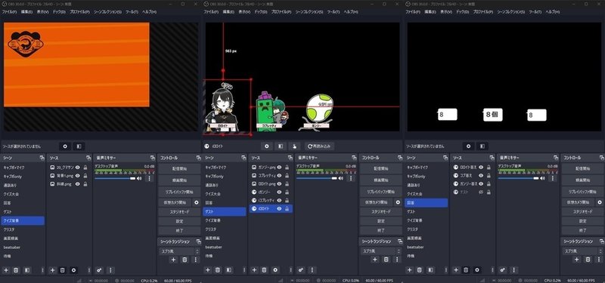The image size is (605, 283).
Task: Mute desktop audio speaker icon in orange-preview window
Action: [x=139, y=178]
